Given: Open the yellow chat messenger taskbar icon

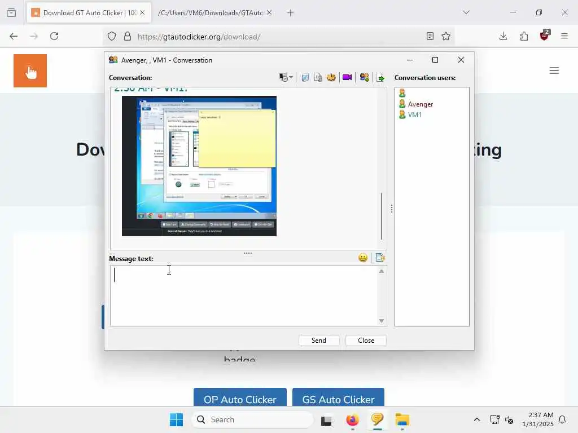Looking at the screenshot, I should (x=378, y=419).
